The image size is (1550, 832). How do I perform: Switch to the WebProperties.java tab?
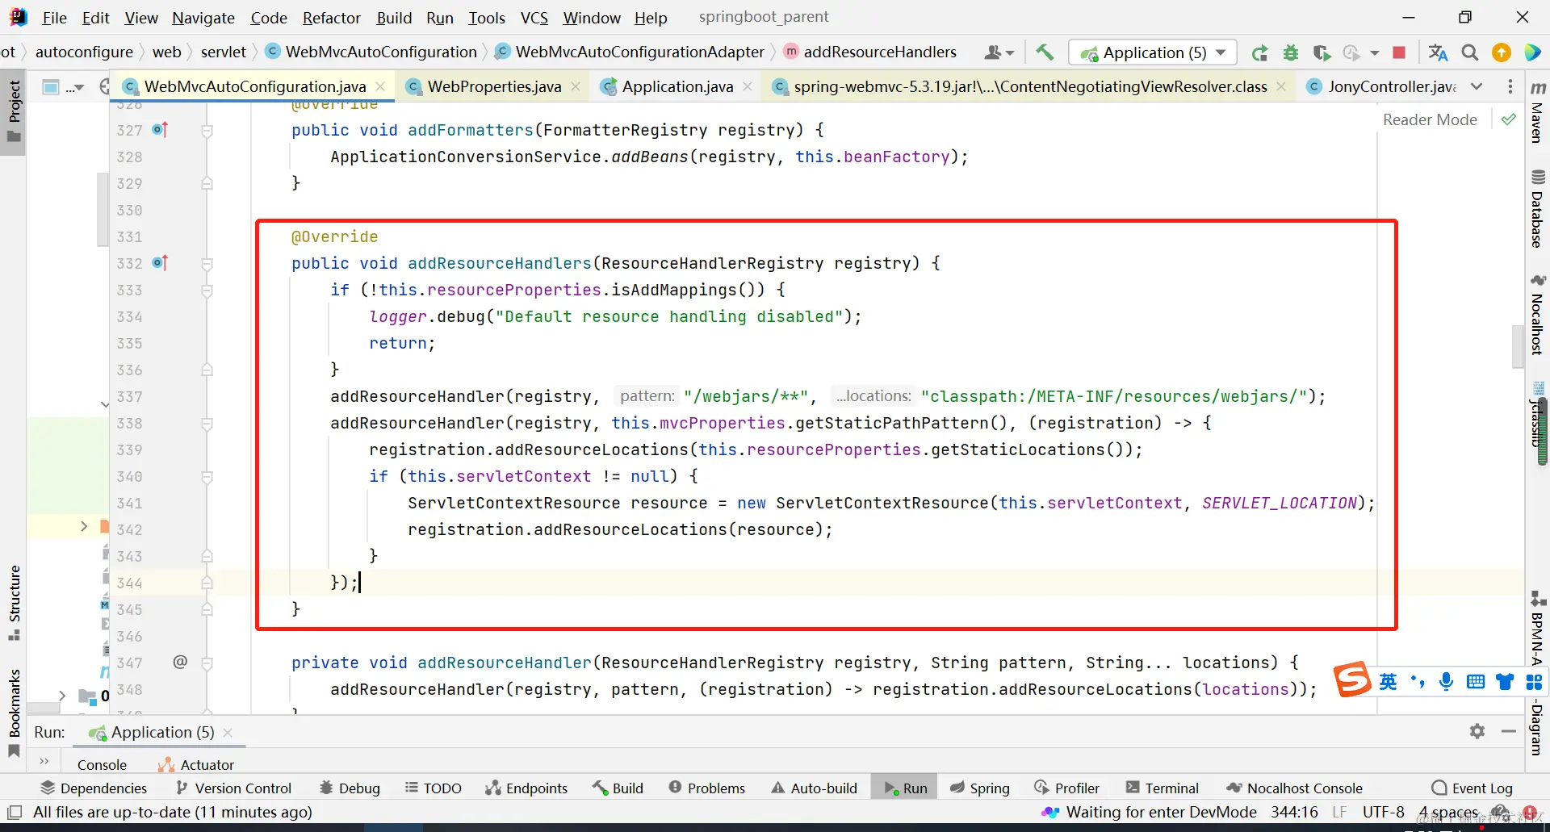click(492, 86)
